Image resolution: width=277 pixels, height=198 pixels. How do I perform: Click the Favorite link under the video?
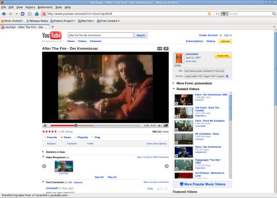point(52,137)
